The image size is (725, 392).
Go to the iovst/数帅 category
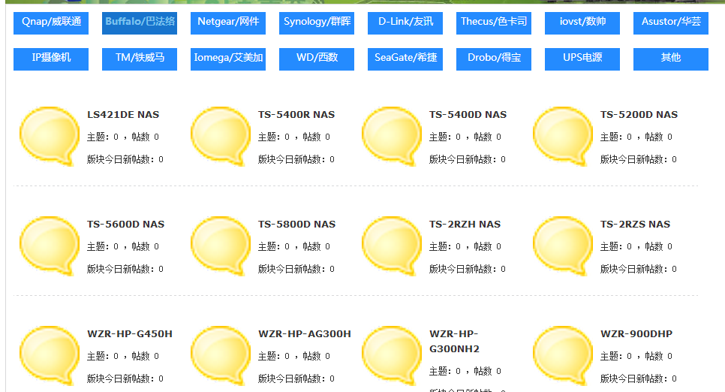(582, 23)
